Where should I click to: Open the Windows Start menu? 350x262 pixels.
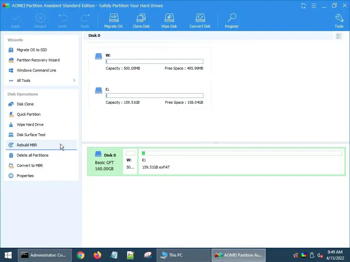click(x=8, y=255)
